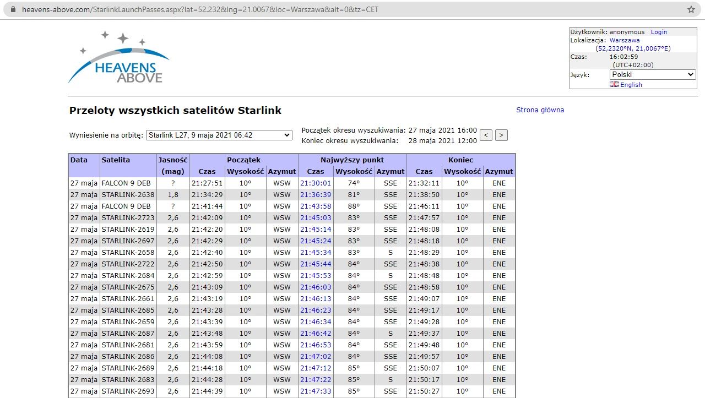Click the STARLINK-2683 satellite cell

(128, 380)
